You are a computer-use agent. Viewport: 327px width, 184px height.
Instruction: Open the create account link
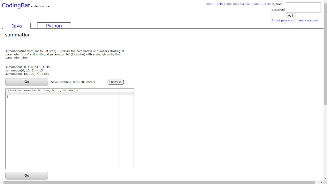[308, 20]
